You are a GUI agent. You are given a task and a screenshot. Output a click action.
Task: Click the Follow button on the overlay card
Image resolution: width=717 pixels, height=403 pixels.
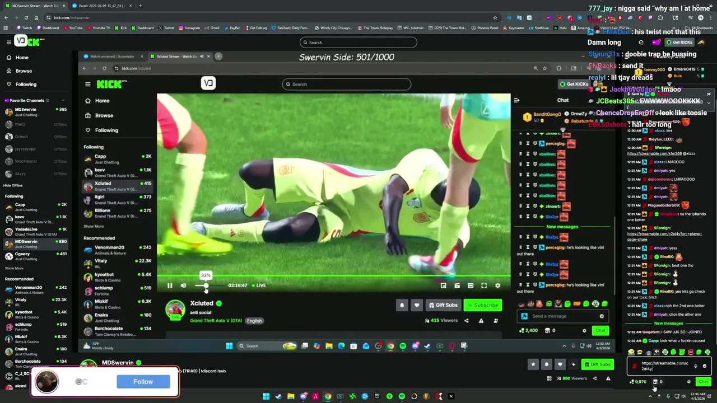point(143,382)
